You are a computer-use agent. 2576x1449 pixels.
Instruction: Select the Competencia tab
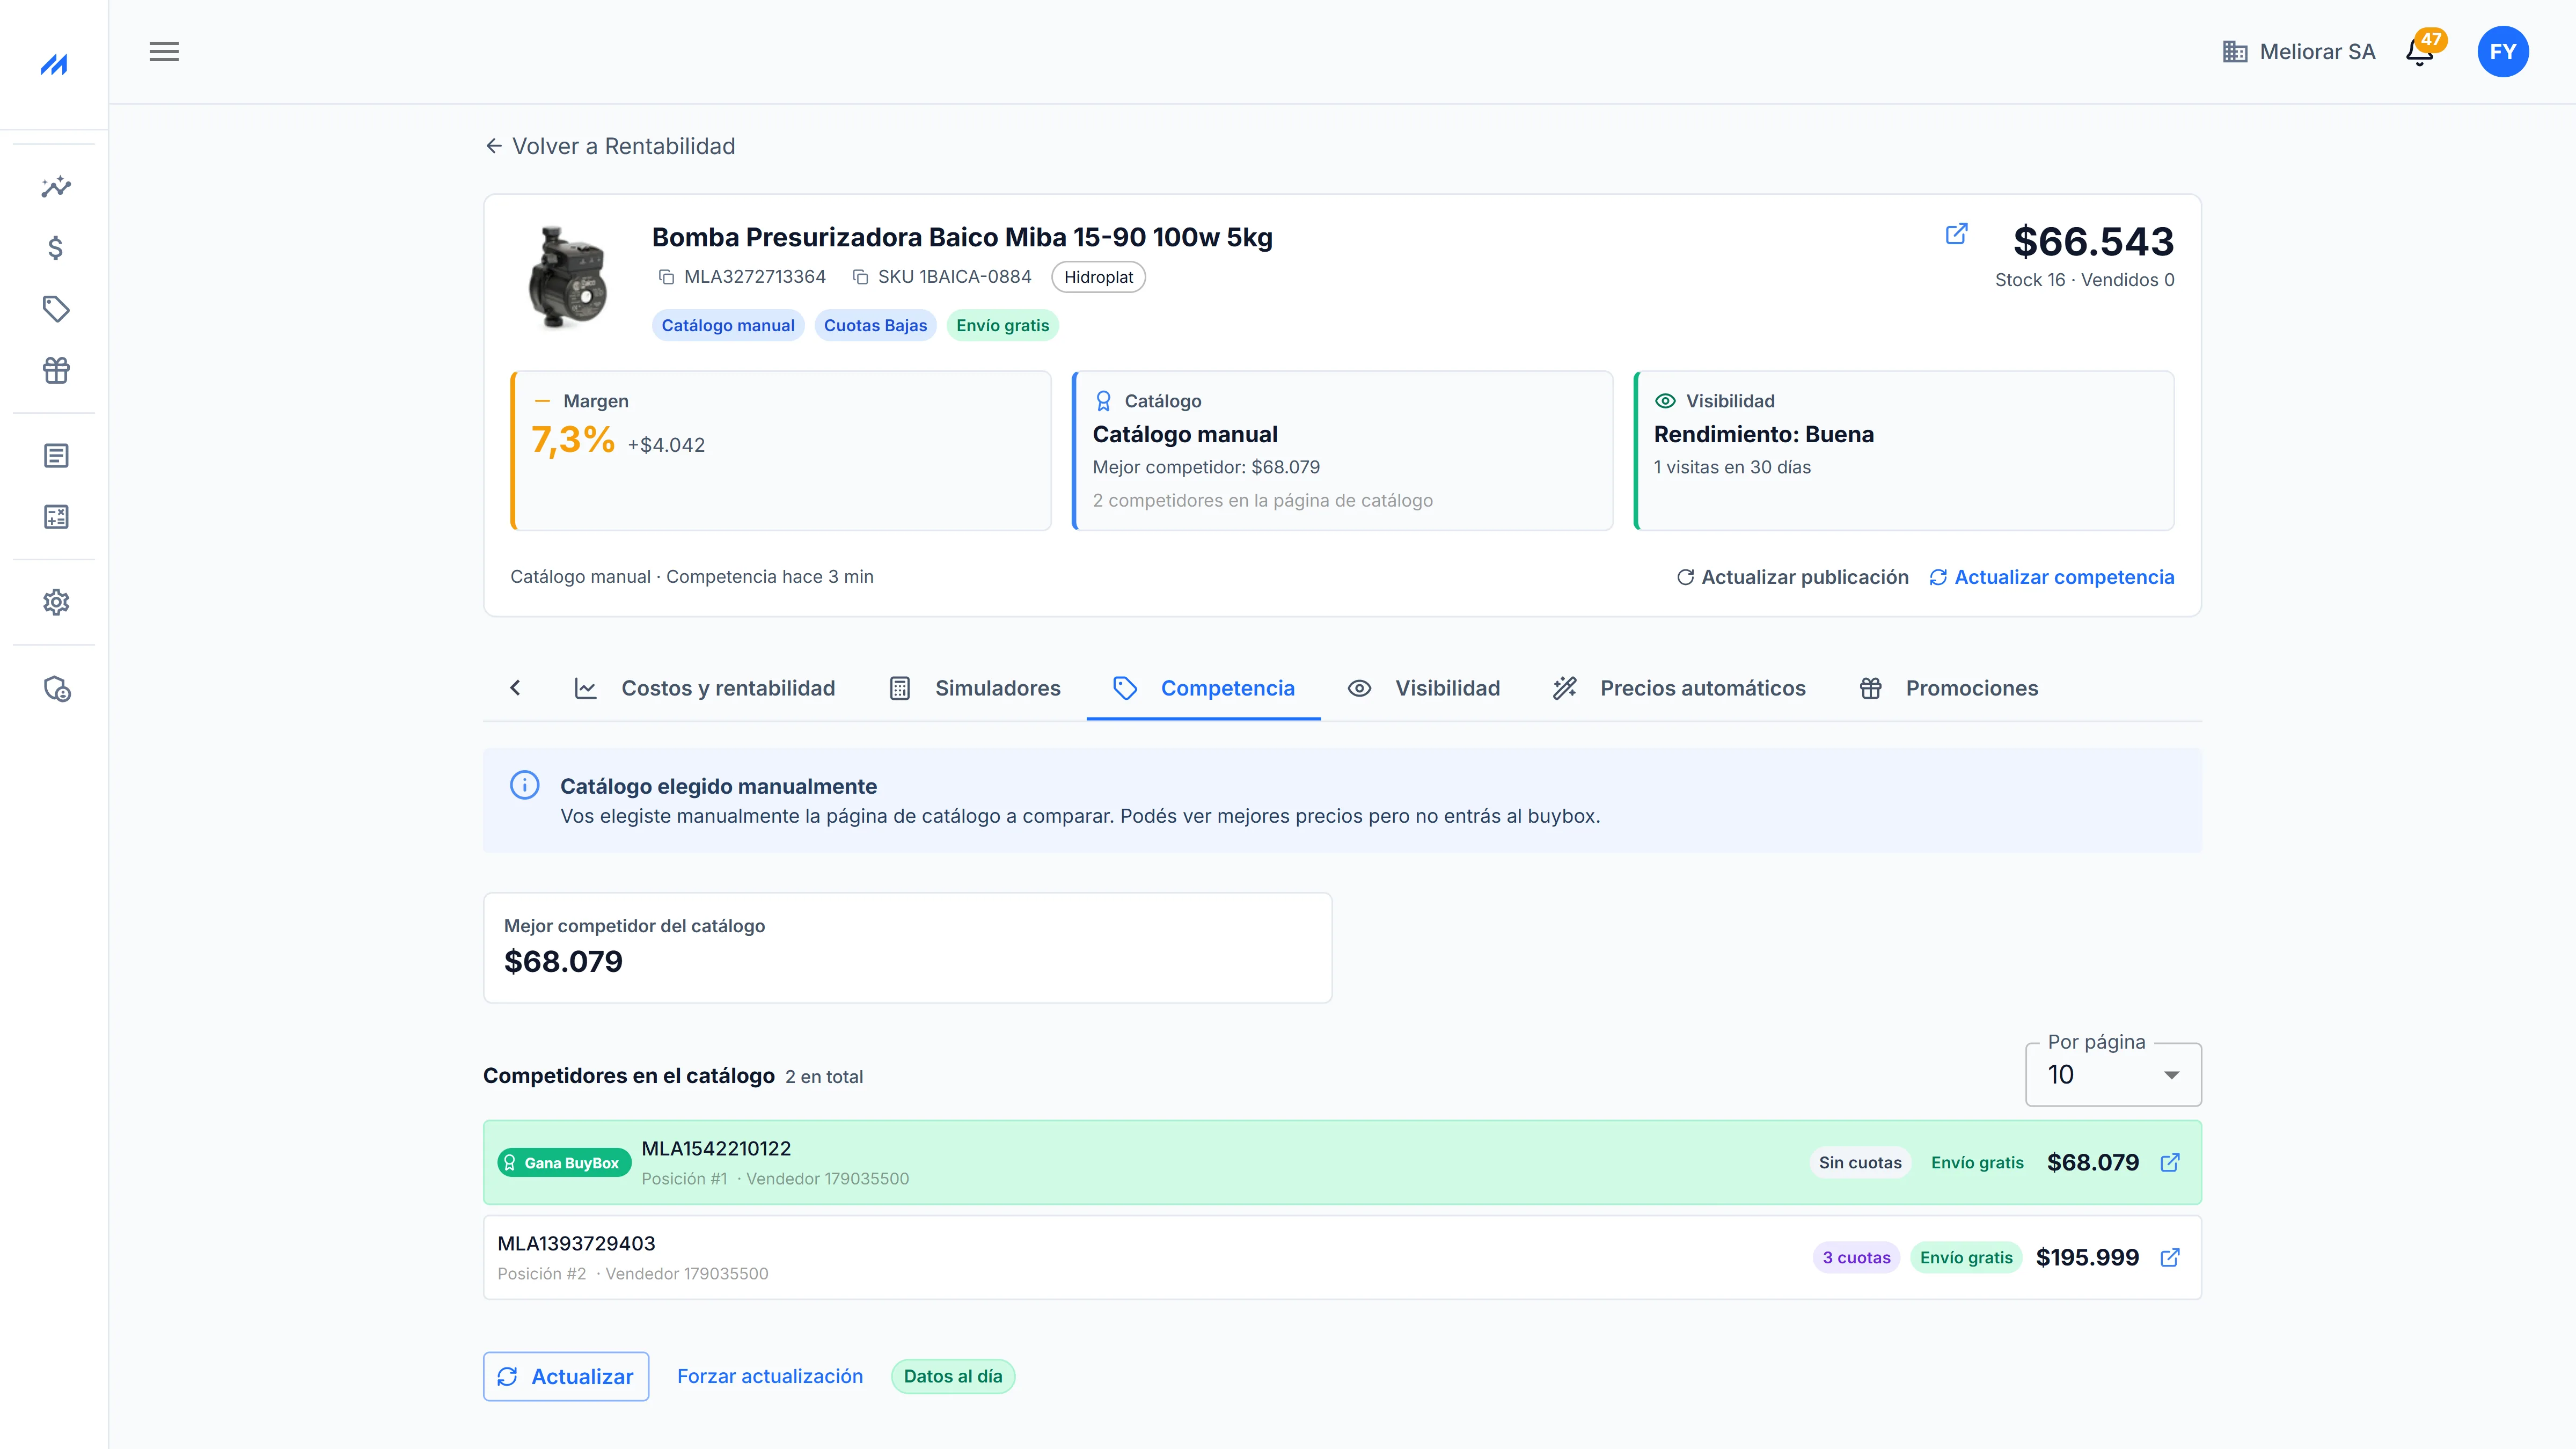[x=1203, y=688]
